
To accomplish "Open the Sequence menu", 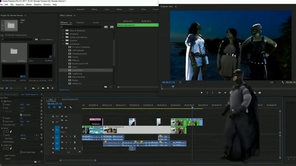I will [x=19, y=4].
